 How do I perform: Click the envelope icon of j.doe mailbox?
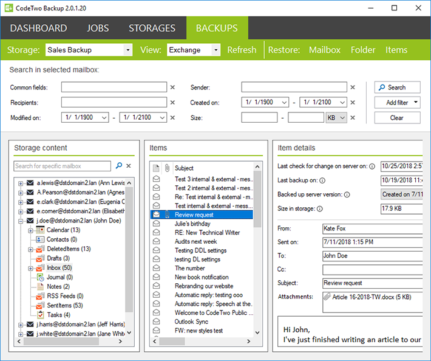click(x=30, y=221)
